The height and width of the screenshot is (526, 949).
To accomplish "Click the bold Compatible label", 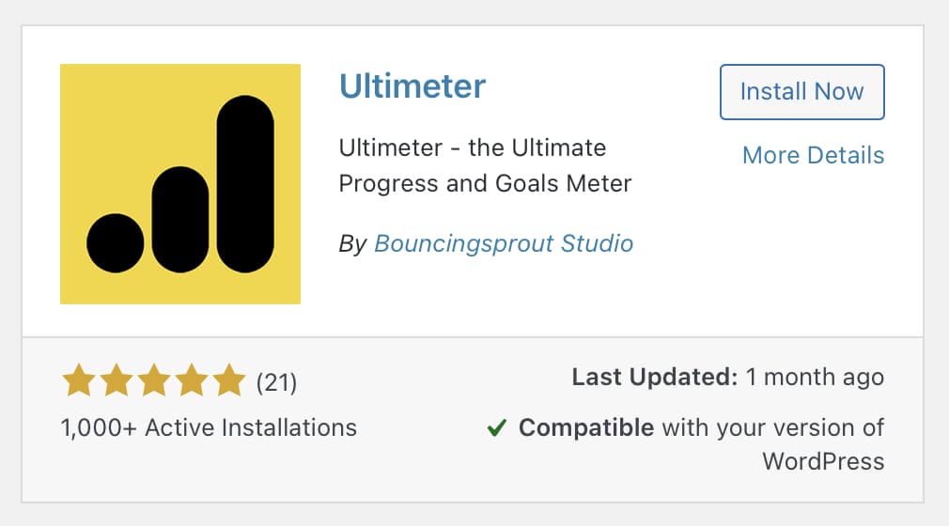I will coord(586,428).
